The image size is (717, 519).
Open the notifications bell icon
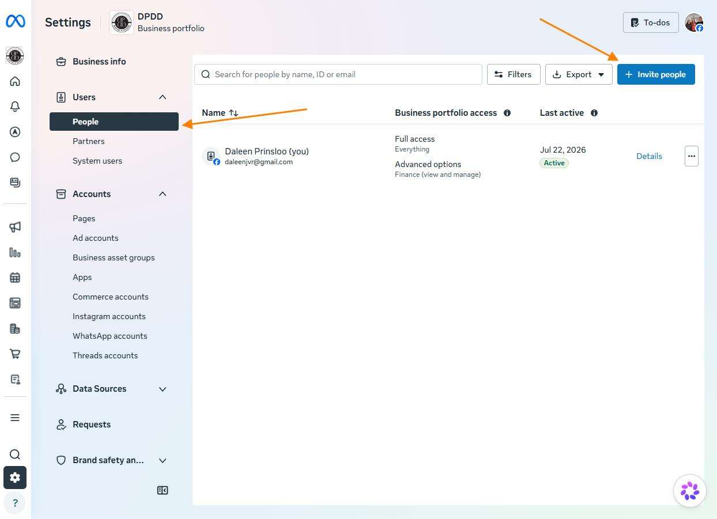coord(15,107)
